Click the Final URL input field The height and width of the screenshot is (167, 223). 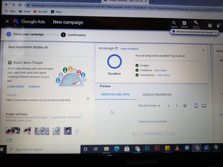[45, 100]
